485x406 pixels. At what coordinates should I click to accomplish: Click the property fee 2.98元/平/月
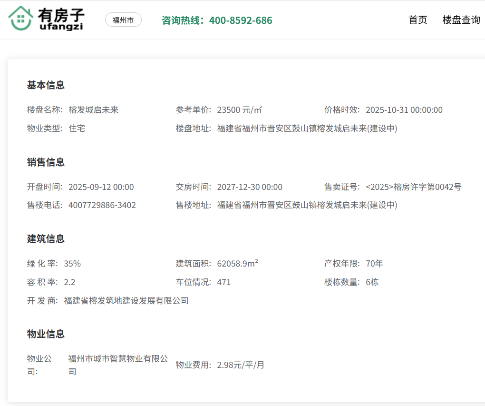[x=241, y=365]
